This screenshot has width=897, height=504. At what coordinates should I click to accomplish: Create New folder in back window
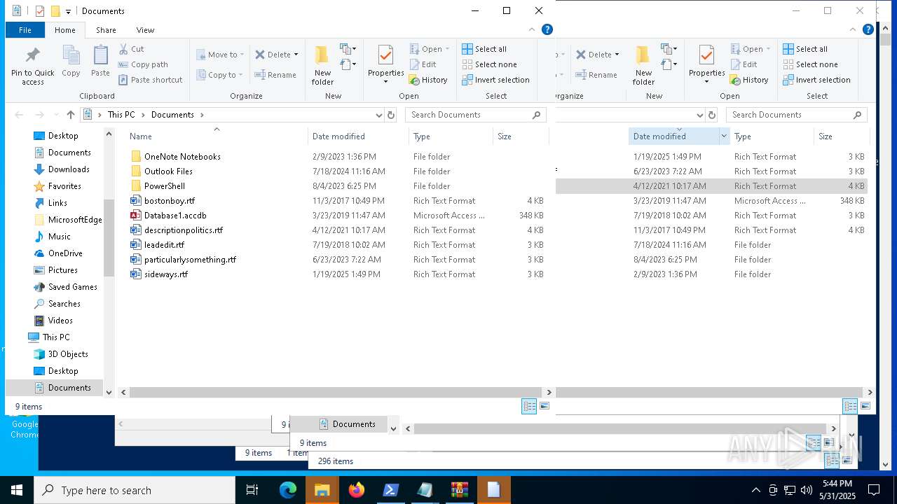(x=643, y=65)
